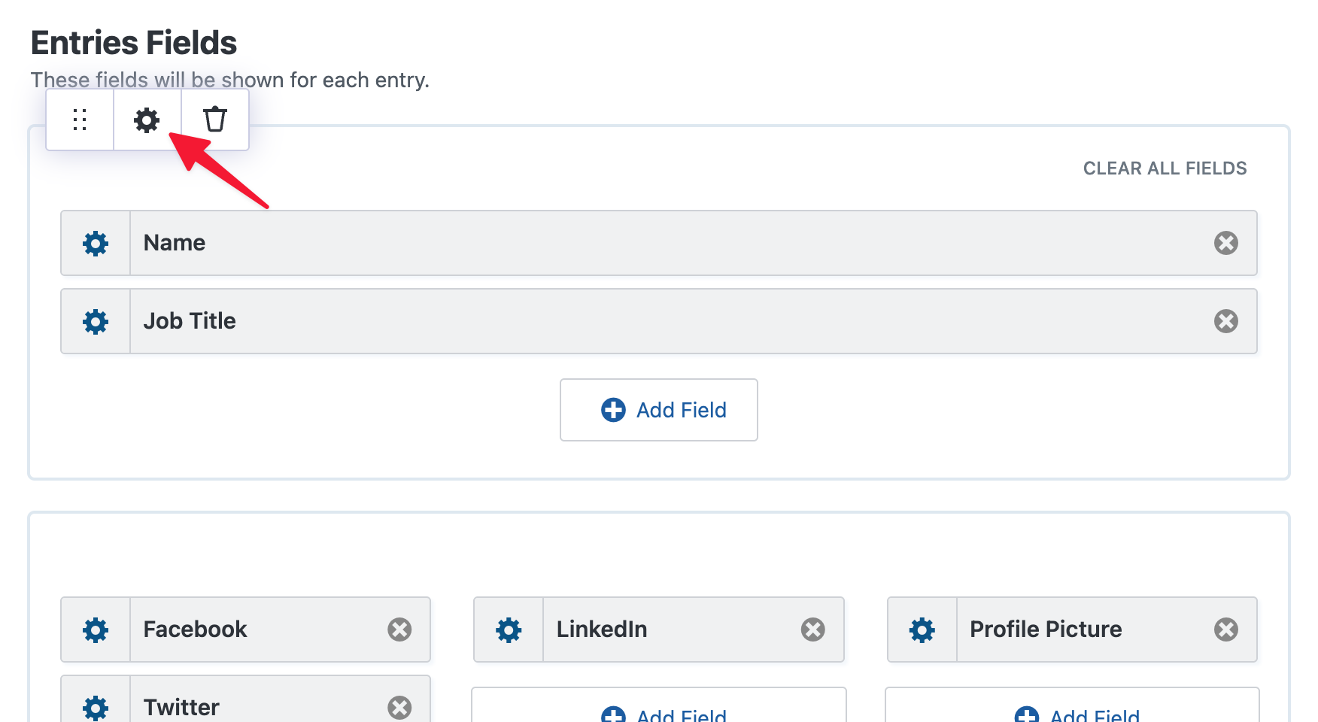Remove the LinkedIn field

point(813,629)
